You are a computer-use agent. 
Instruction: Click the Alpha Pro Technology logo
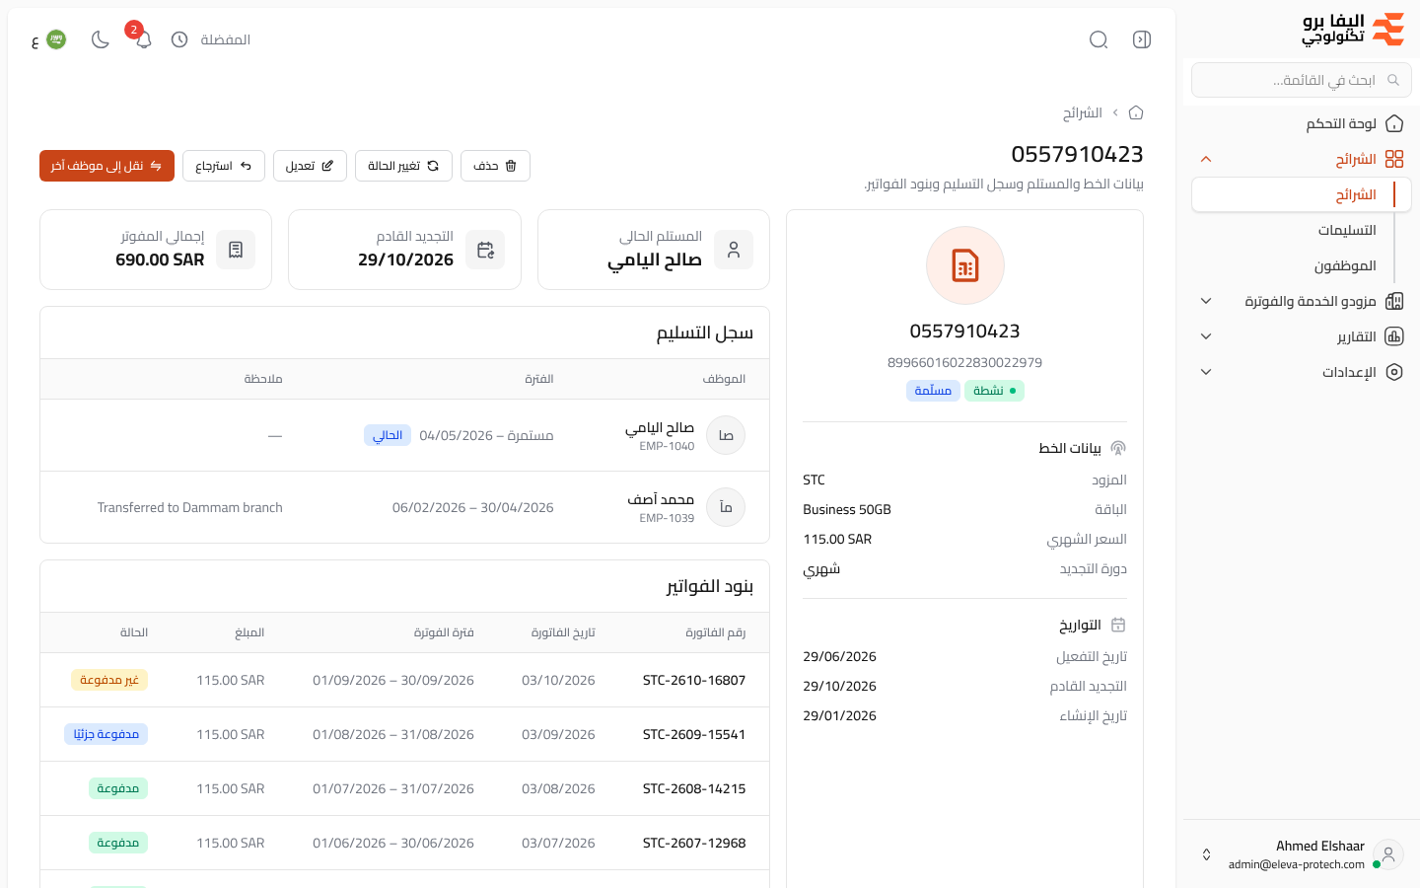click(1353, 30)
